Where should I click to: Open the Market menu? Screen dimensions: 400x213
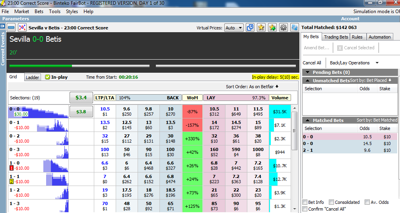click(22, 12)
